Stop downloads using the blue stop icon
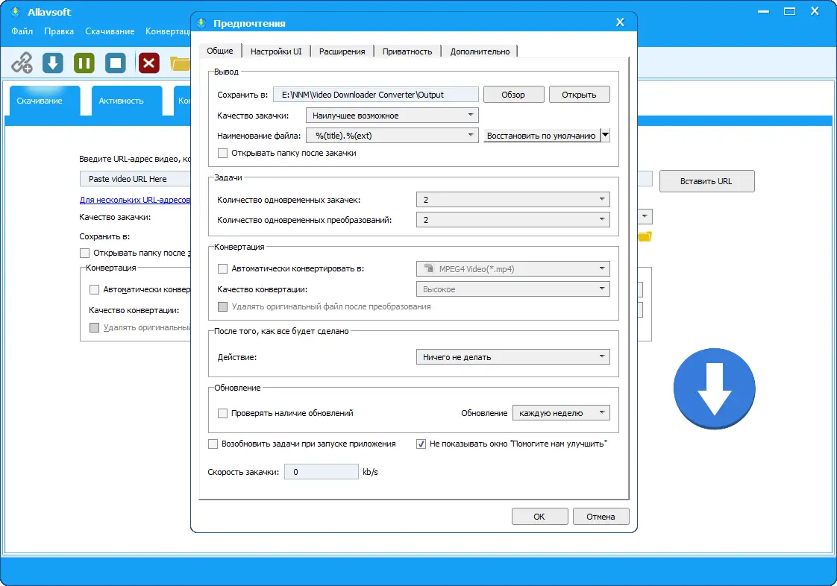This screenshot has height=586, width=837. (x=116, y=63)
